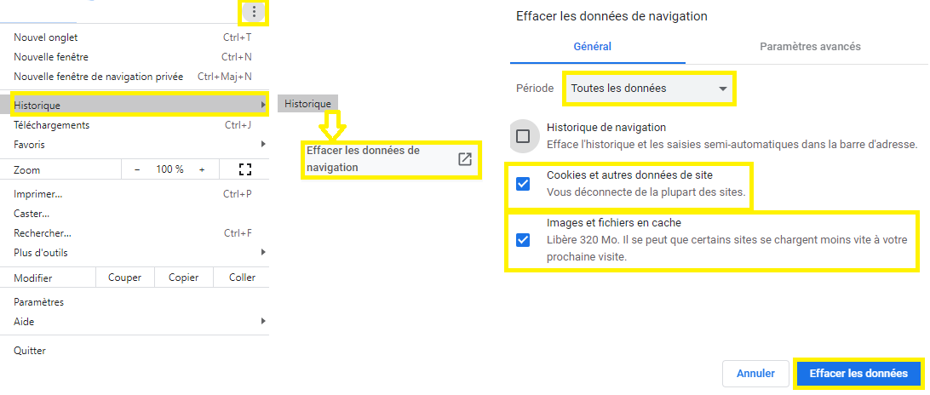This screenshot has height=395, width=930.
Task: Open Téléchargements from the menu
Action: coord(51,125)
